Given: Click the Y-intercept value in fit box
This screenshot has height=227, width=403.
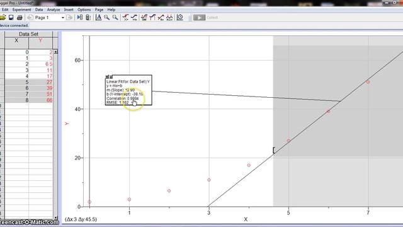Looking at the screenshot, I should [x=137, y=94].
